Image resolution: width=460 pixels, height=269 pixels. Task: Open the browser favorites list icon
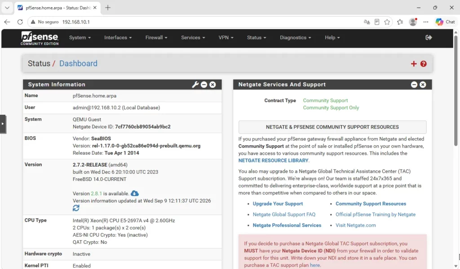point(400,22)
